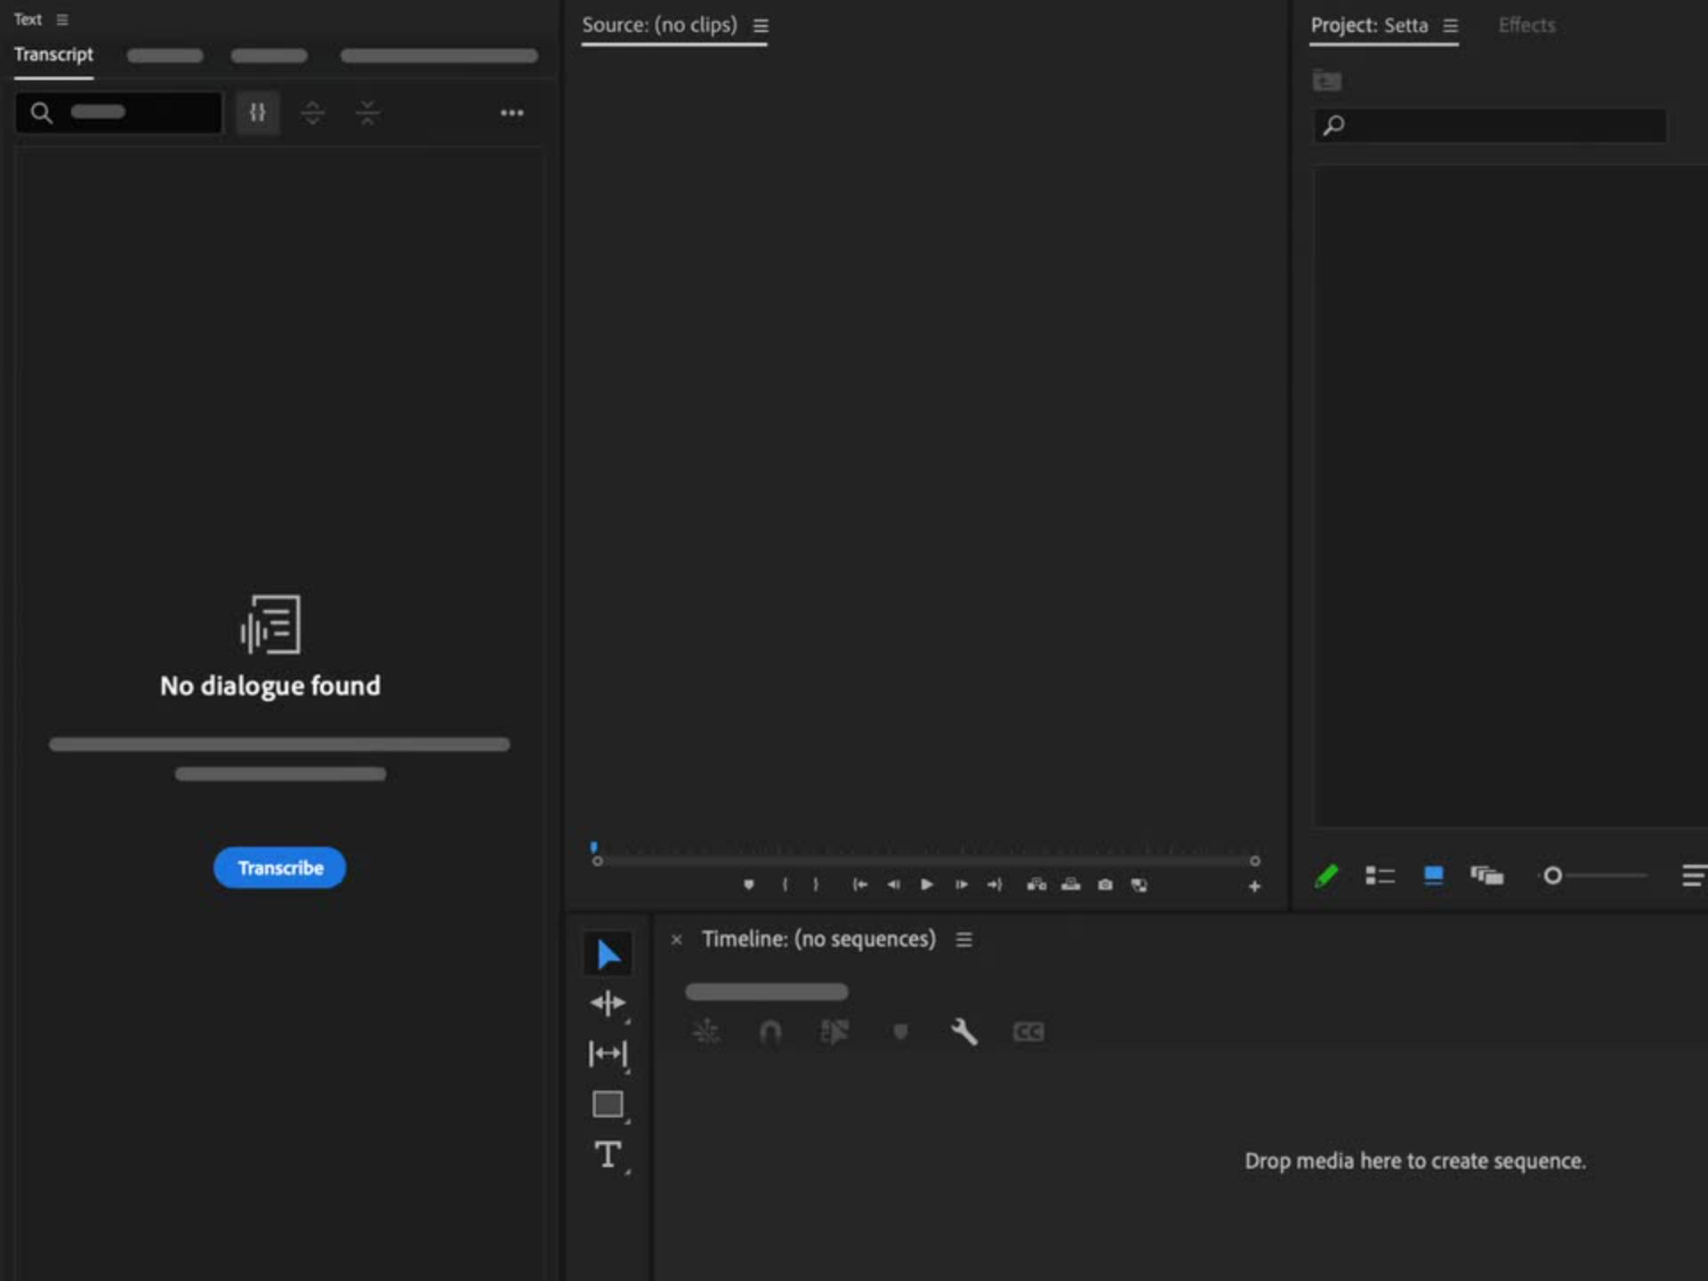Select the Type tool
1708x1281 pixels.
(x=608, y=1155)
